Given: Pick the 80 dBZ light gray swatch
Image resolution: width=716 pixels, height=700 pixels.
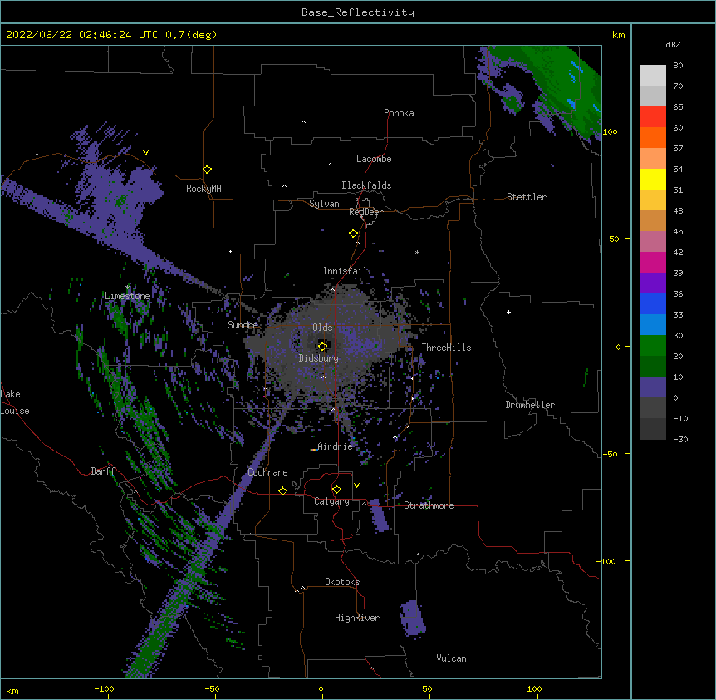Looking at the screenshot, I should [x=653, y=76].
